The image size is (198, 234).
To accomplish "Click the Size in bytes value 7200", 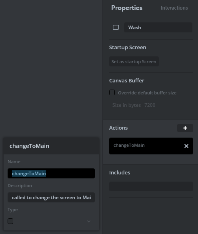I will (150, 105).
